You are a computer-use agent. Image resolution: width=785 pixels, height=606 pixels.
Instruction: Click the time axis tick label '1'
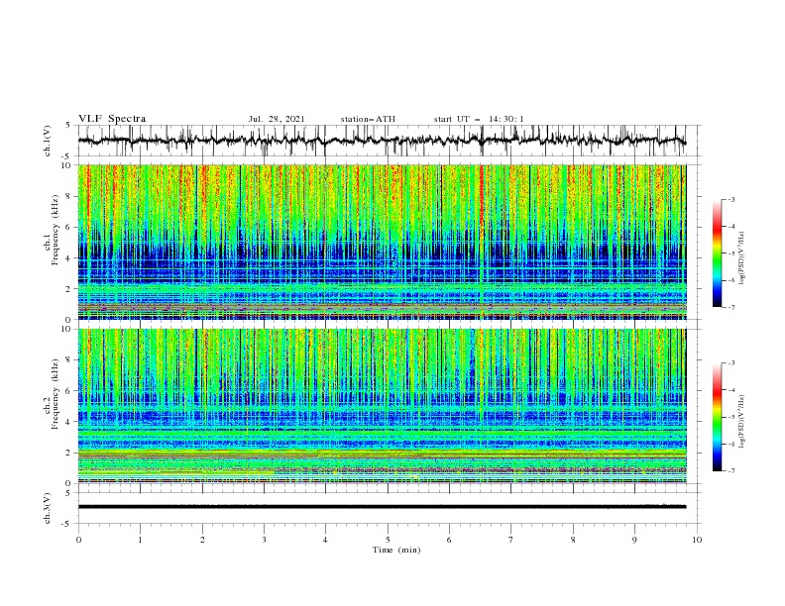[x=140, y=540]
